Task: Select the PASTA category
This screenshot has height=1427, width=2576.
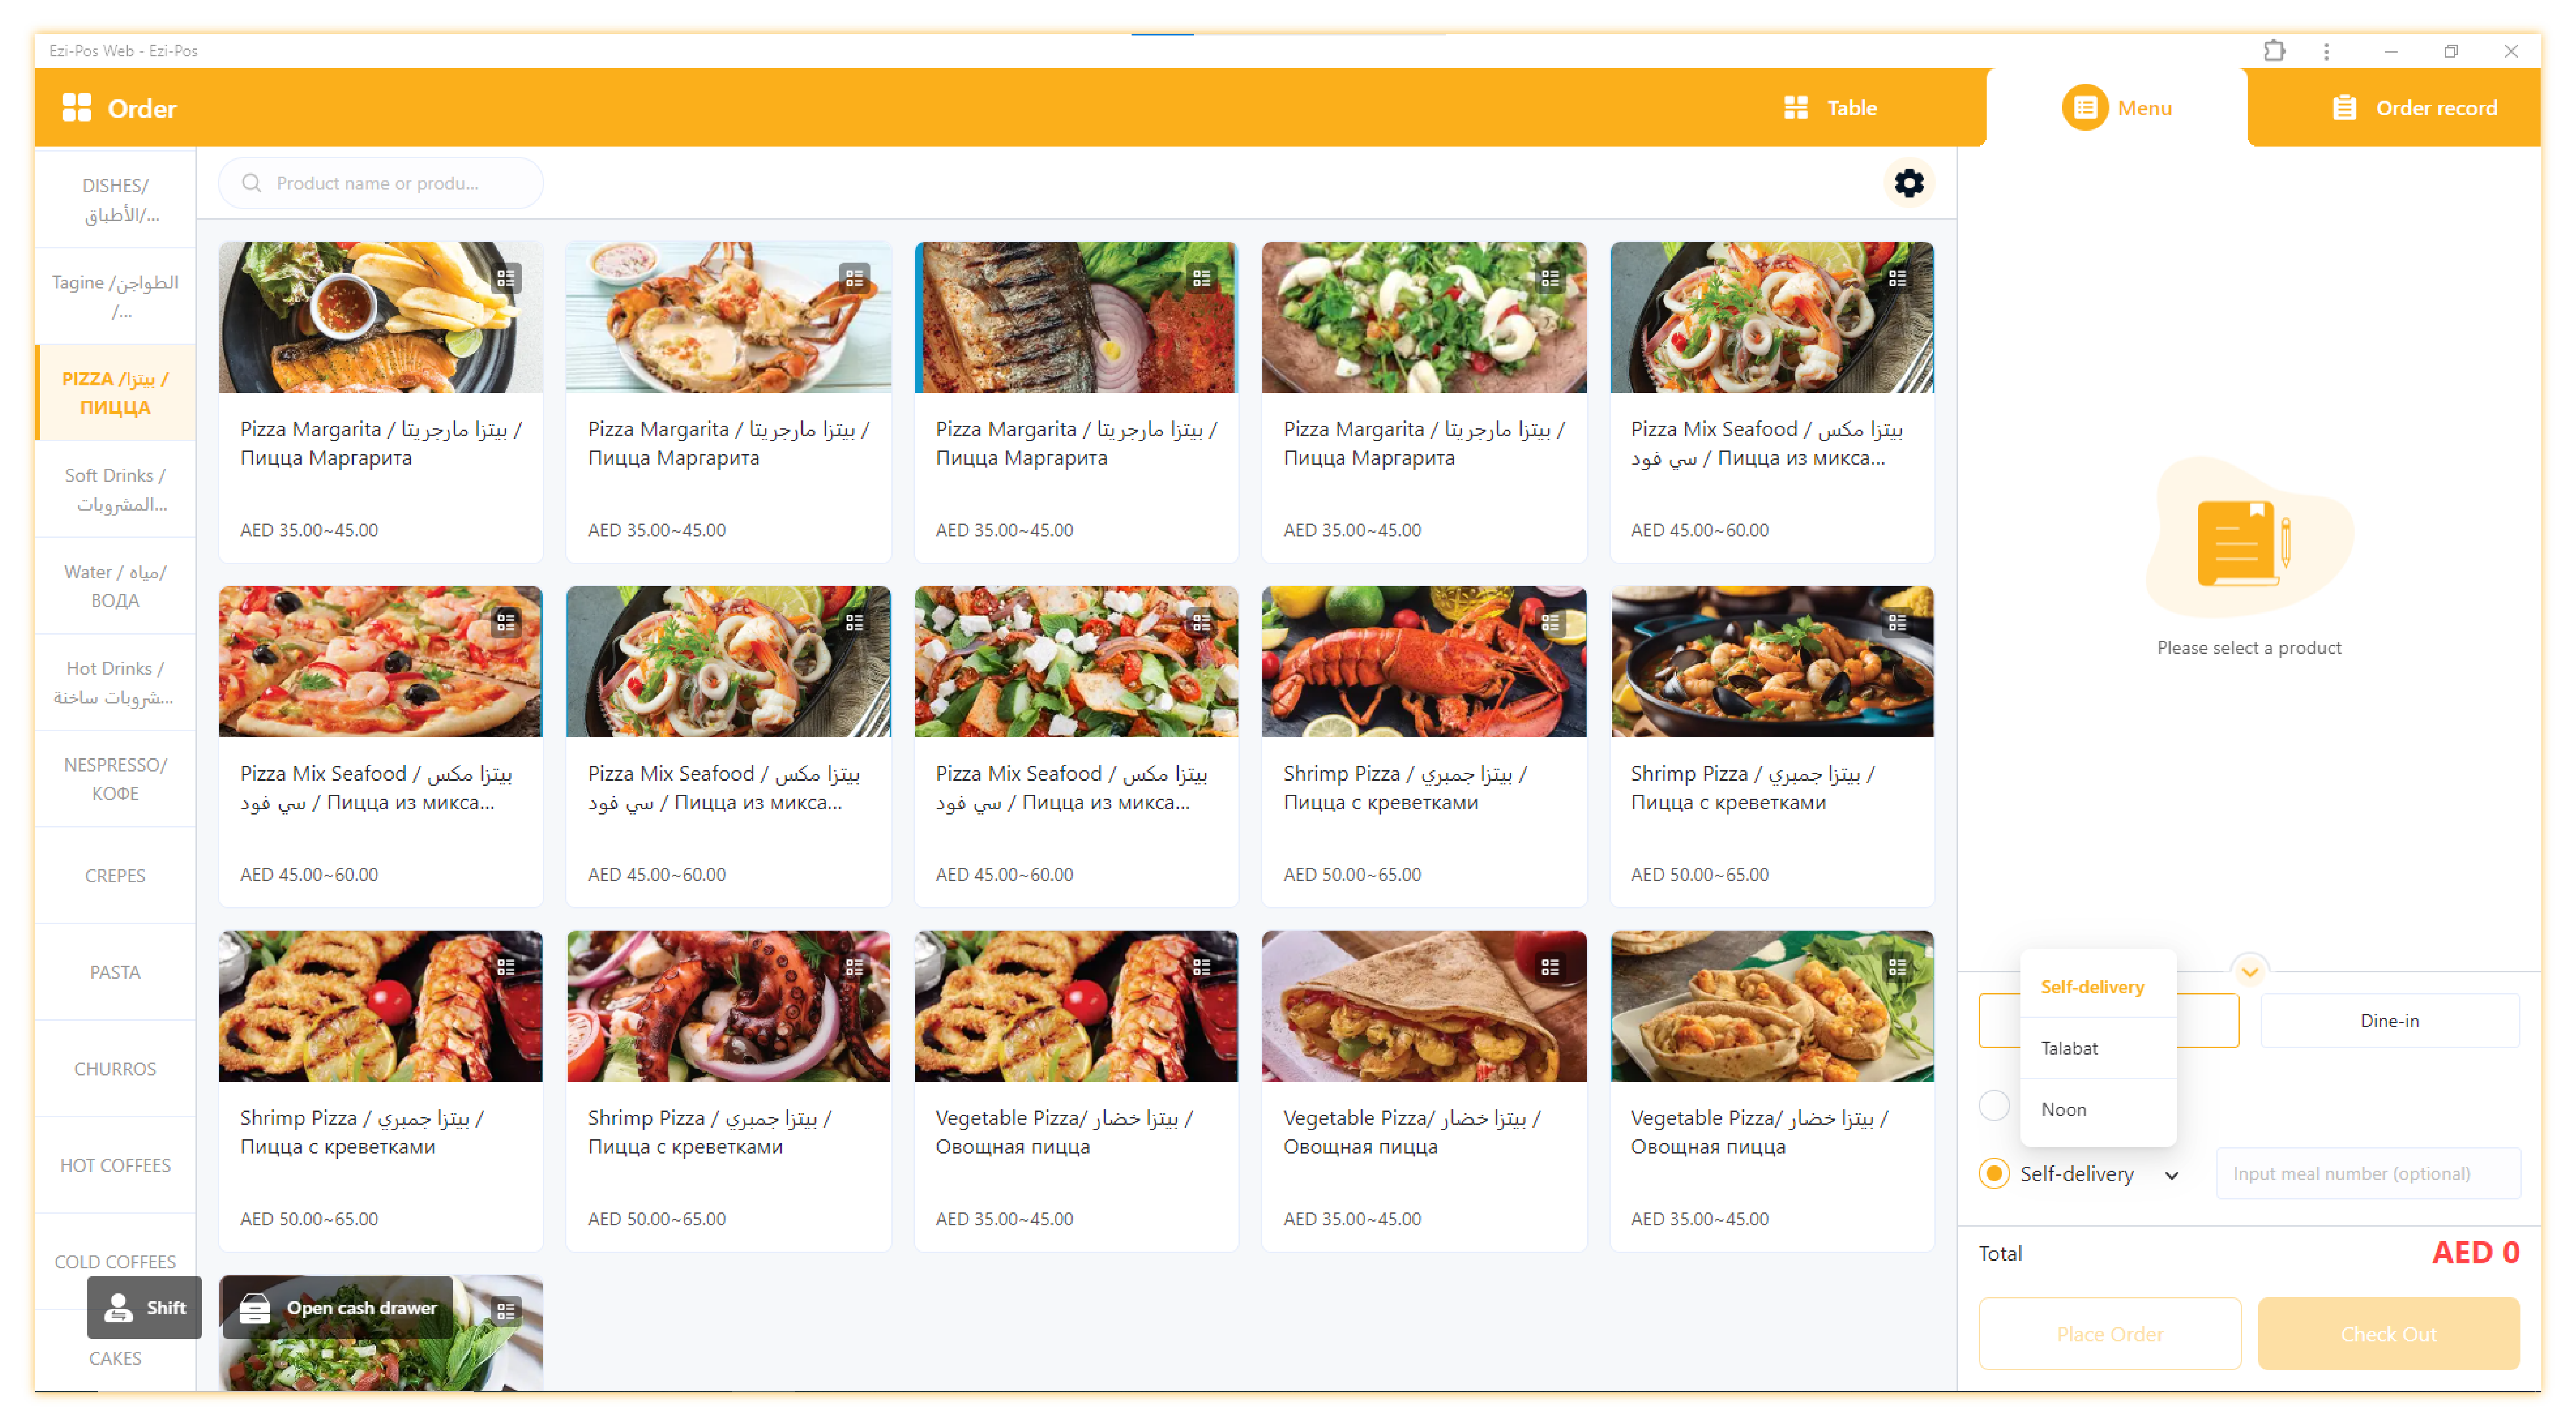Action: click(x=115, y=972)
